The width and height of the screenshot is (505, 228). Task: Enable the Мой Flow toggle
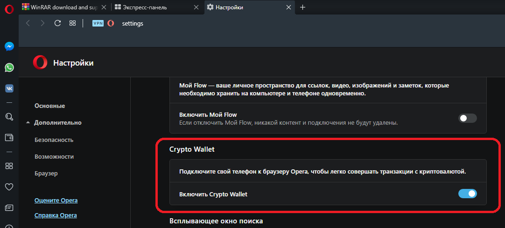[x=467, y=118]
